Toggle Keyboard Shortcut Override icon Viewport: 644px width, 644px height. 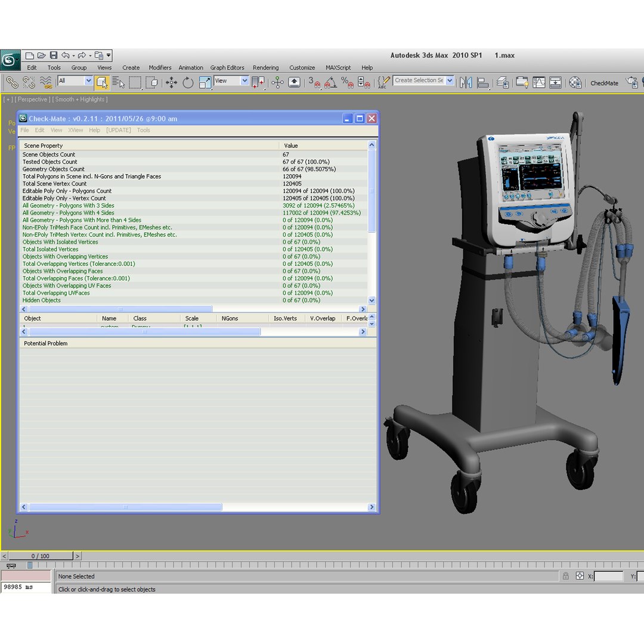coord(294,82)
